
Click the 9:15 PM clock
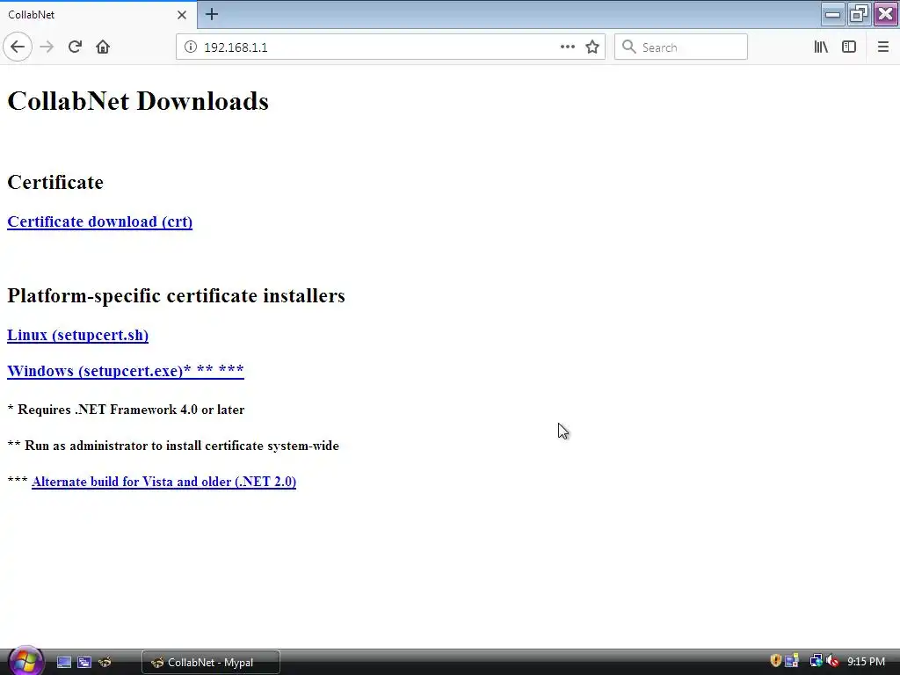pyautogui.click(x=866, y=662)
